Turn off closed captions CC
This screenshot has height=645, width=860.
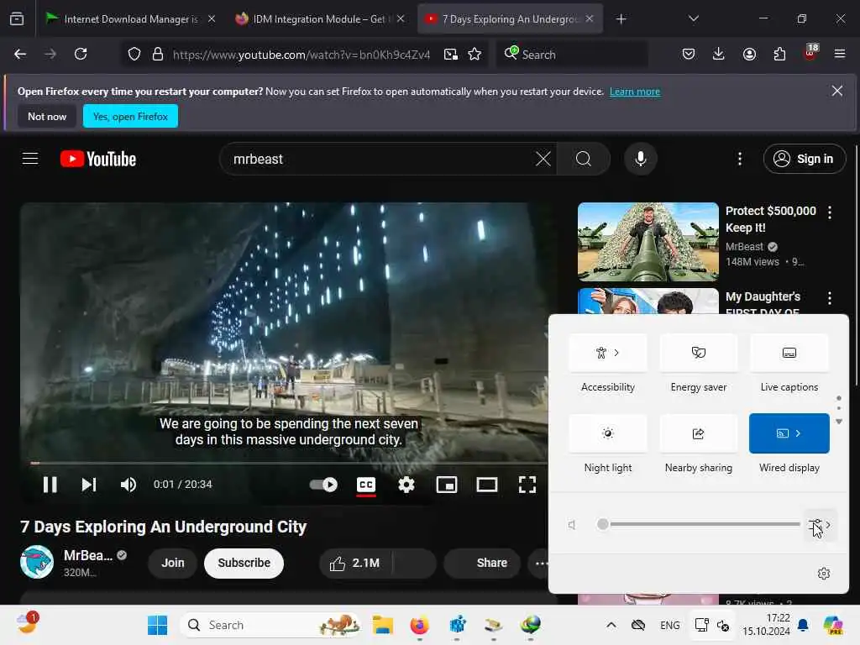tap(366, 485)
